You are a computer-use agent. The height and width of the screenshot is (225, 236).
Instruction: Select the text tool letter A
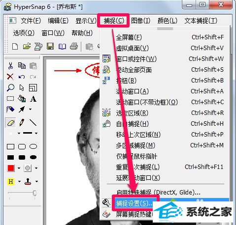point(33,99)
